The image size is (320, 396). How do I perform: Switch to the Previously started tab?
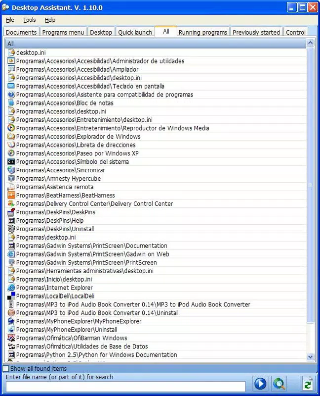click(x=256, y=32)
